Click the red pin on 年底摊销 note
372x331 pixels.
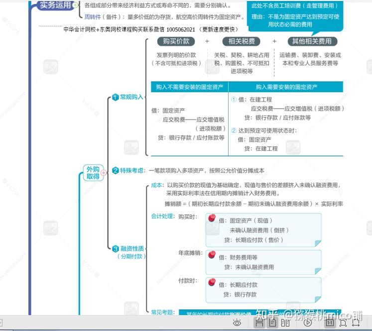click(212, 254)
